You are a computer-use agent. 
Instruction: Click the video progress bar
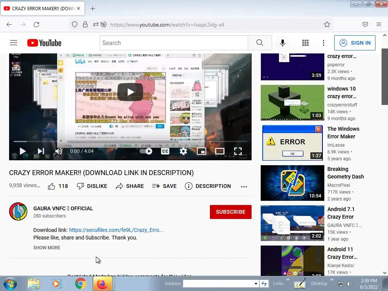coord(130,142)
